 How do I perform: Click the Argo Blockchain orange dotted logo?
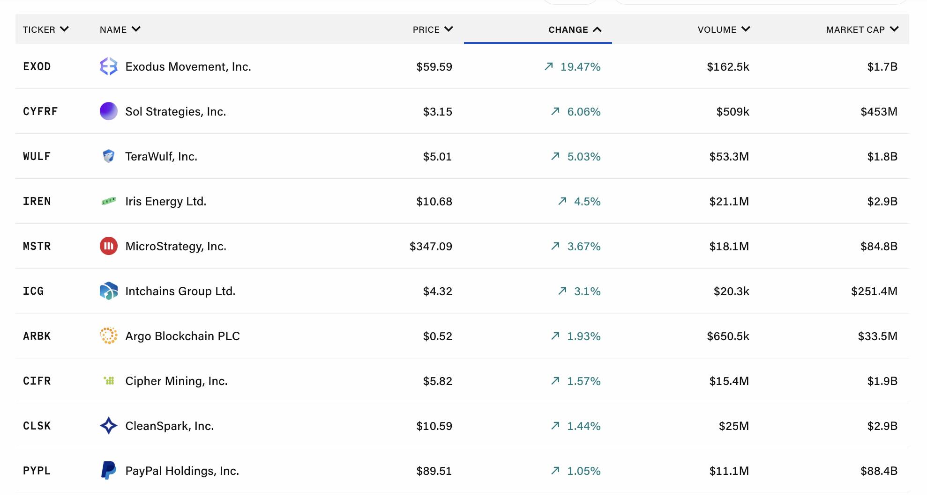(x=109, y=336)
